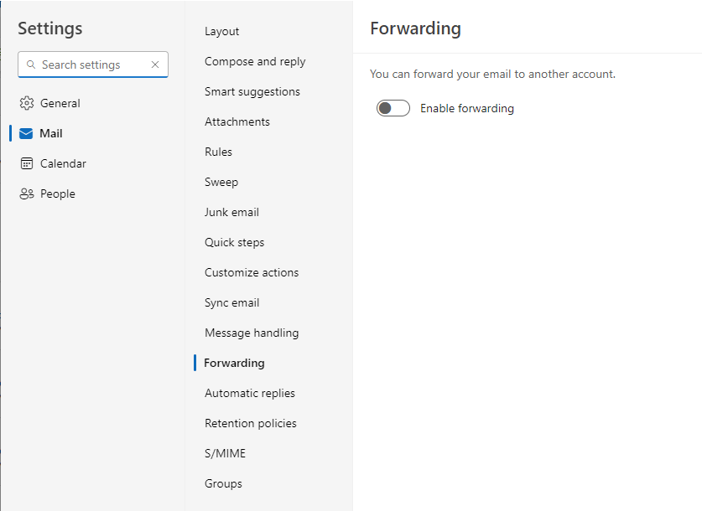702x511 pixels.
Task: Open the Rules settings
Action: [219, 152]
